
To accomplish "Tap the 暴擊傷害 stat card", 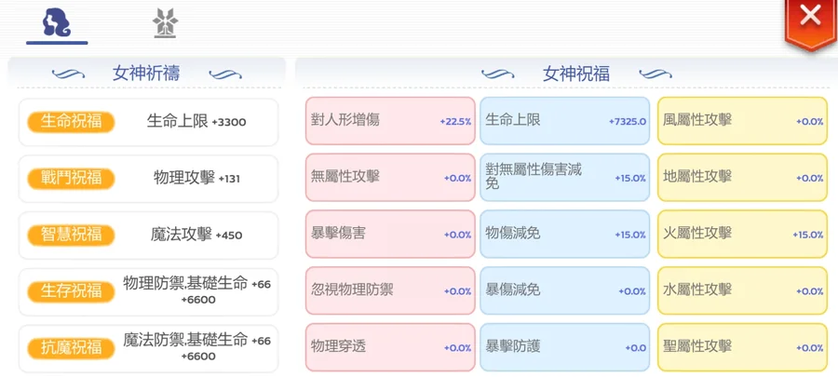I will click(x=390, y=234).
